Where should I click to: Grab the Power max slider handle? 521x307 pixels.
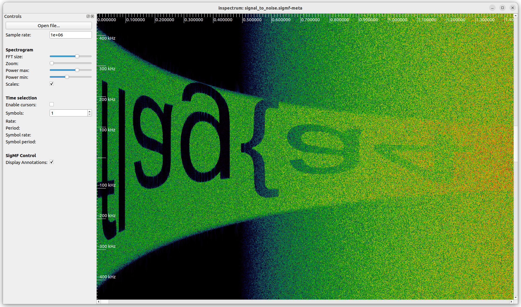[77, 70]
